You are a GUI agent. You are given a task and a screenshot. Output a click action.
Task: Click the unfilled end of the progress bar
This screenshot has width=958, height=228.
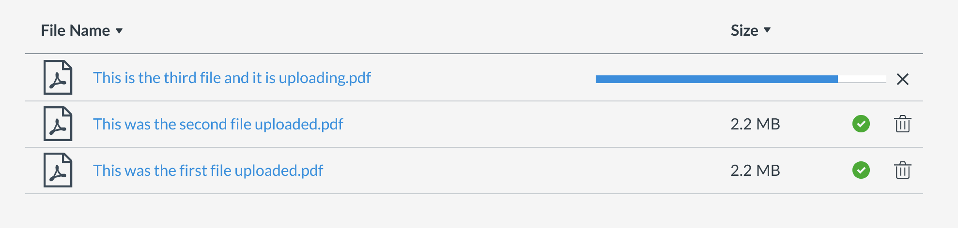(862, 79)
